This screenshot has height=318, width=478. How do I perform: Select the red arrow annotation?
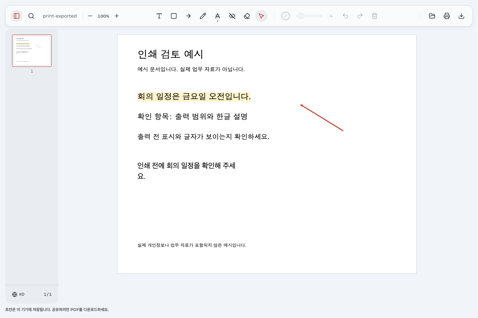322,118
